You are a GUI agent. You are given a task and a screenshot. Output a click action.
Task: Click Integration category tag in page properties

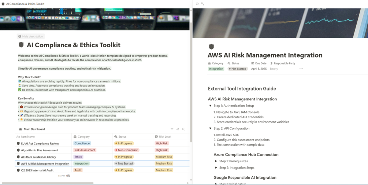coord(216,69)
